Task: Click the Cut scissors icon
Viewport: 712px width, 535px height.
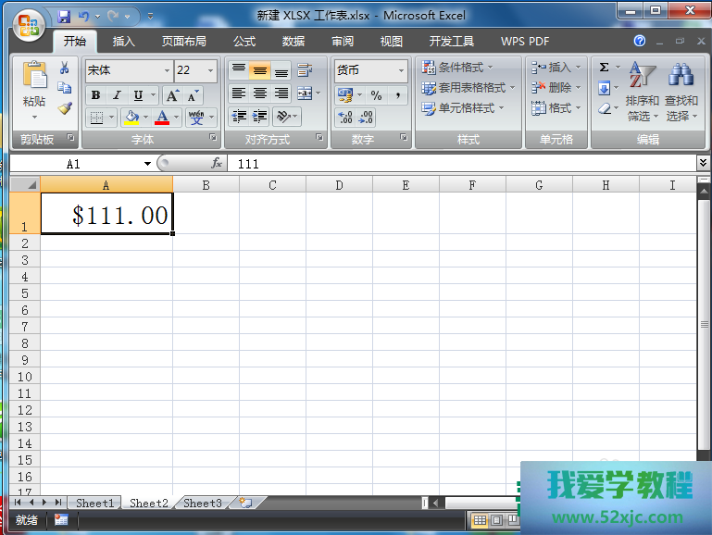Action: pos(65,68)
